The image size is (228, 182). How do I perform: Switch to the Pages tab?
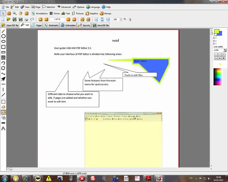(37, 25)
